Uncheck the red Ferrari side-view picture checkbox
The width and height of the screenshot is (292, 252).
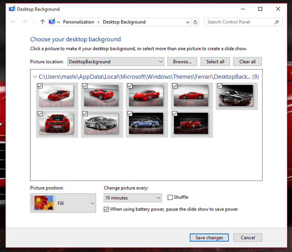click(x=175, y=86)
